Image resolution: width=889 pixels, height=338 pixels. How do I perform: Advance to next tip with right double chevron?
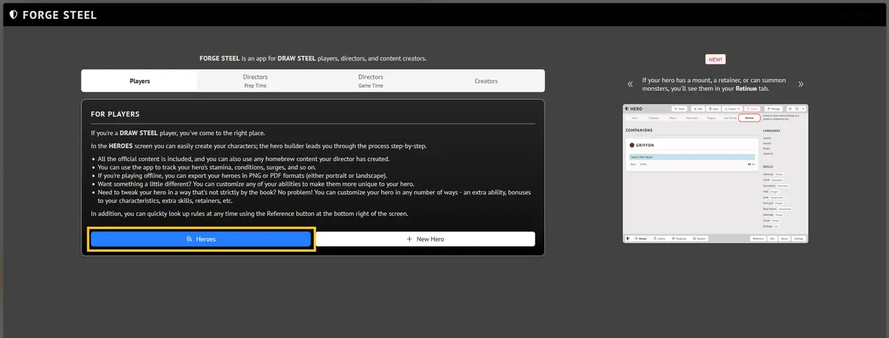(x=801, y=84)
